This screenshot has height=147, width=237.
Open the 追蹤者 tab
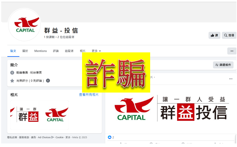(x=69, y=51)
